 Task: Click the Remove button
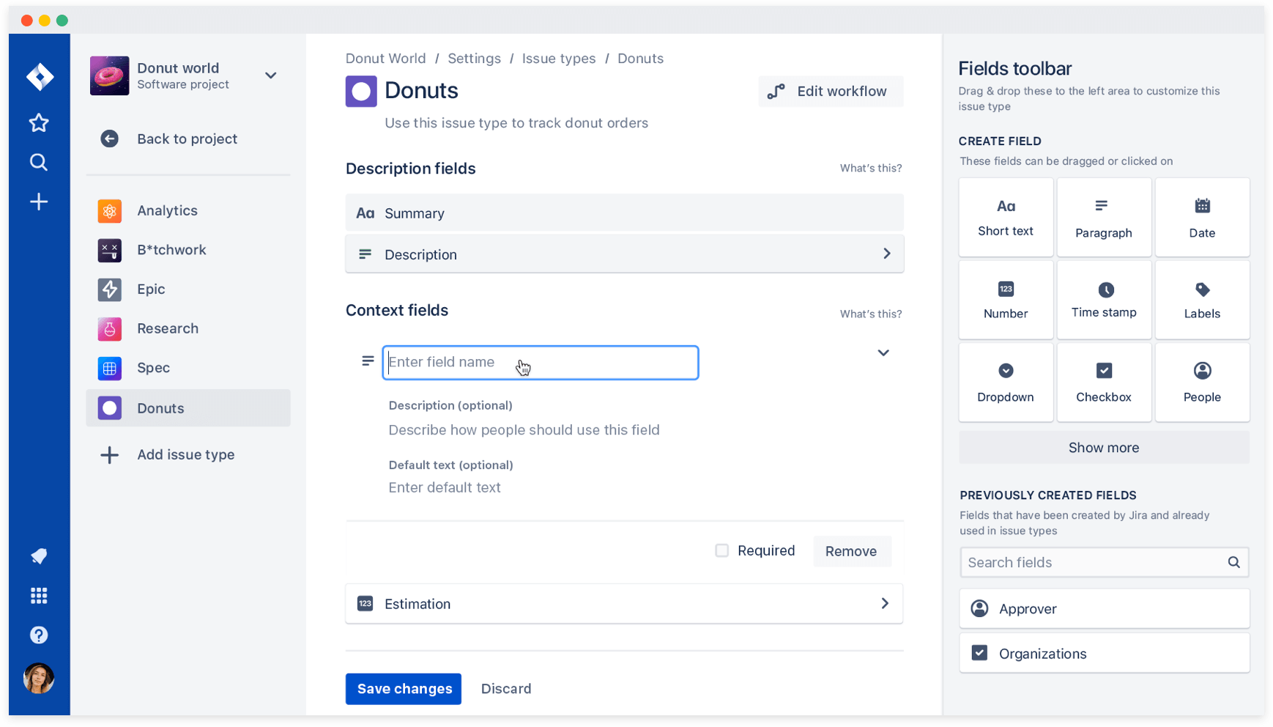pyautogui.click(x=851, y=551)
